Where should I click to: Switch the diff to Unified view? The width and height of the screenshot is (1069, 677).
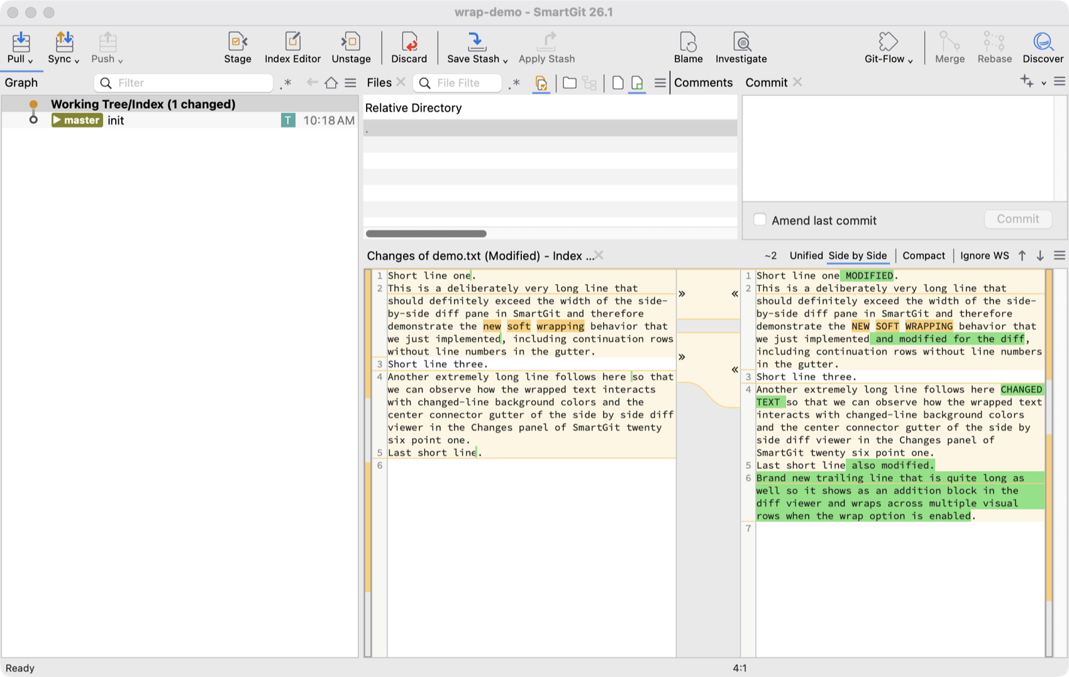806,255
